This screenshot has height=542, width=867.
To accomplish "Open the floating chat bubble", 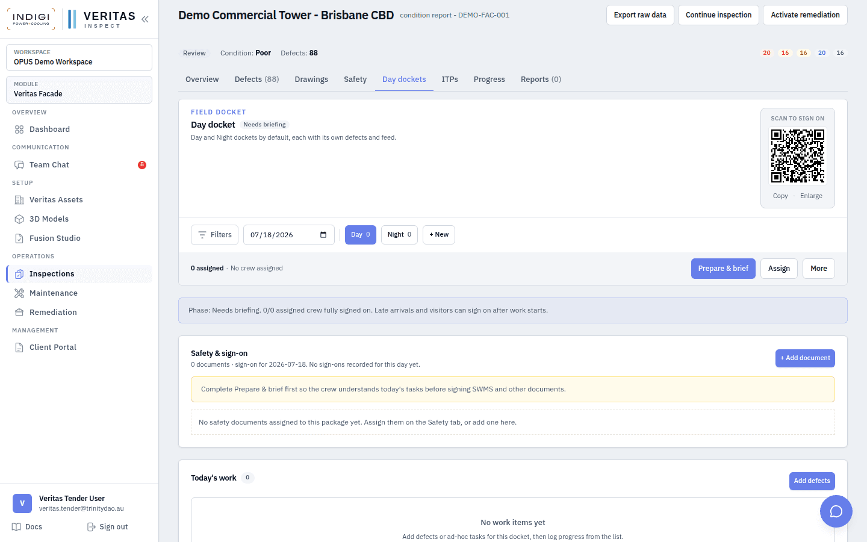I will [836, 511].
